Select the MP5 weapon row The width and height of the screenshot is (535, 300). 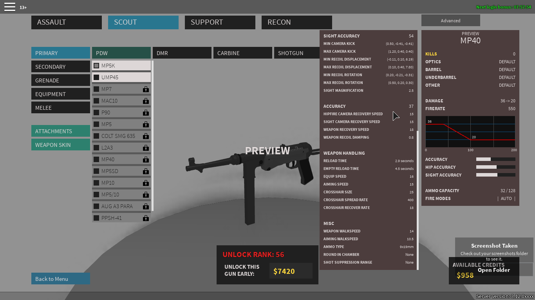pyautogui.click(x=121, y=124)
